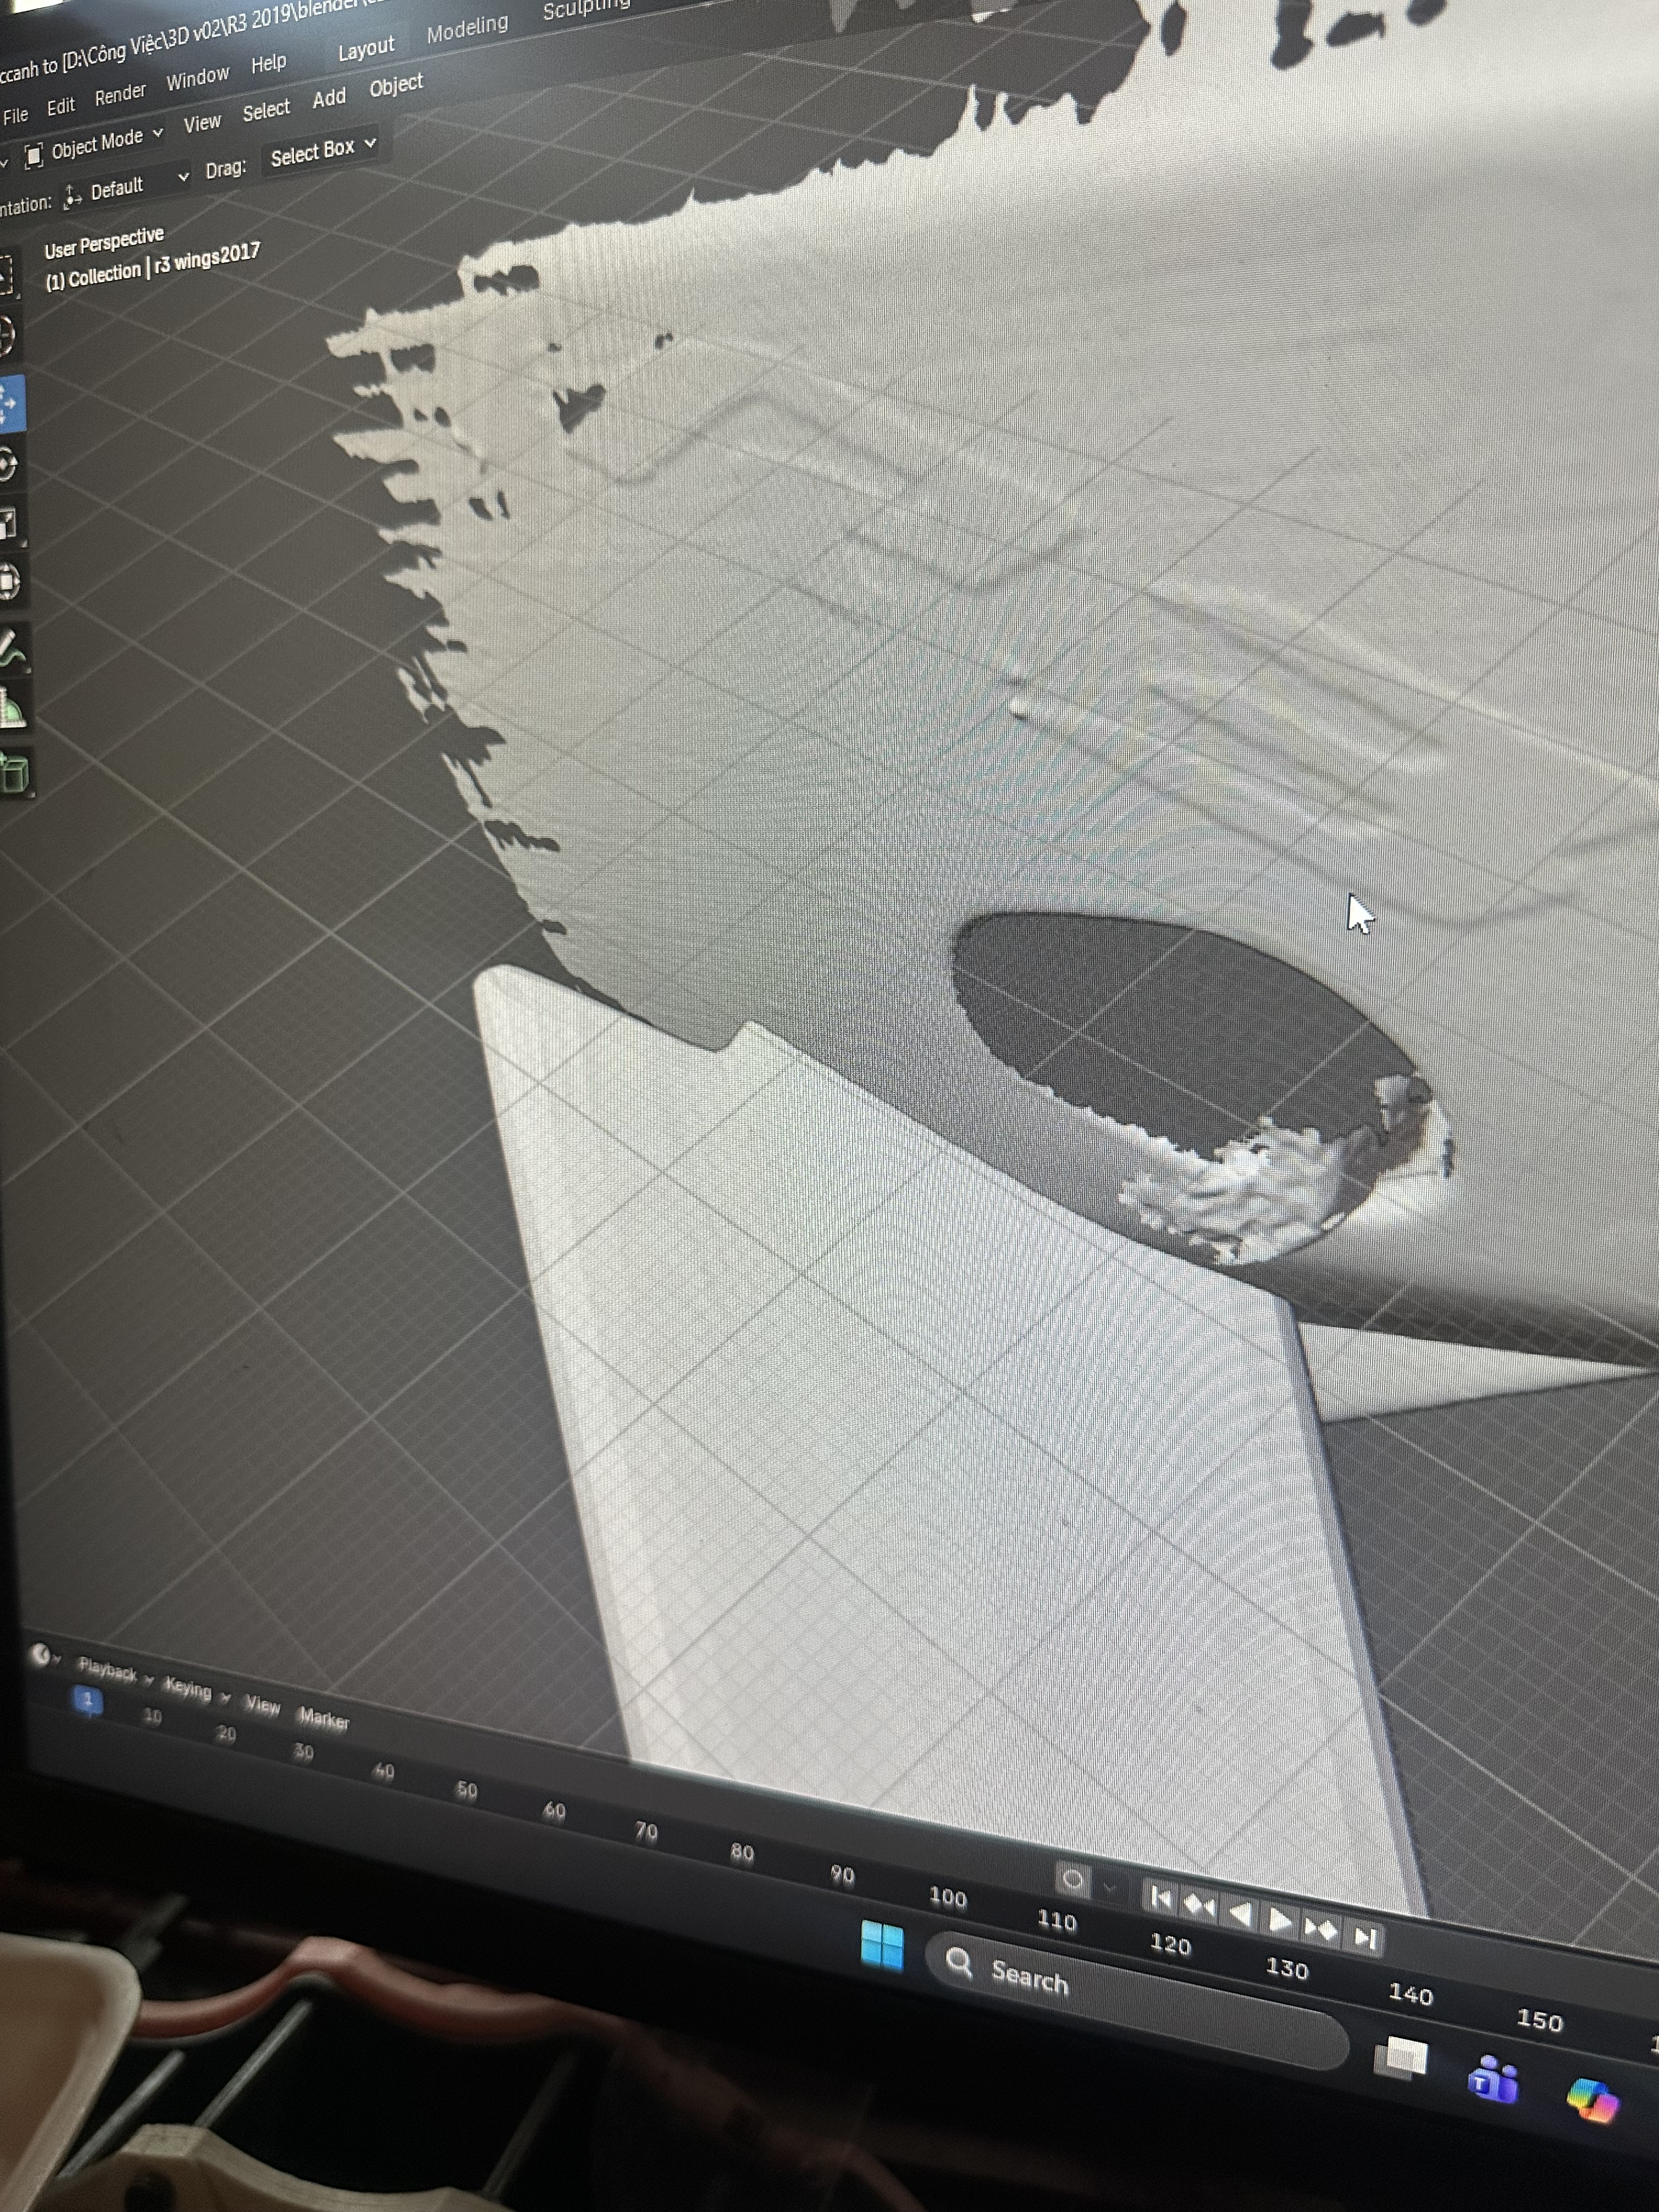Open the File menu
Image resolution: width=1659 pixels, height=2212 pixels.
pyautogui.click(x=15, y=115)
